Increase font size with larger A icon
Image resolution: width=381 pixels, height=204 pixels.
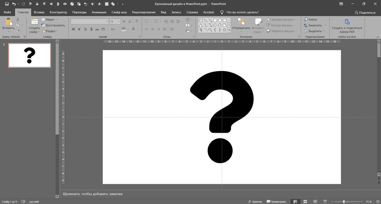124,22
